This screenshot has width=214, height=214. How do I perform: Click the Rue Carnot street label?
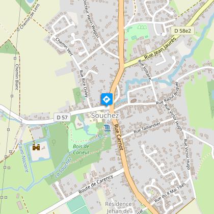pyautogui.click(x=118, y=137)
